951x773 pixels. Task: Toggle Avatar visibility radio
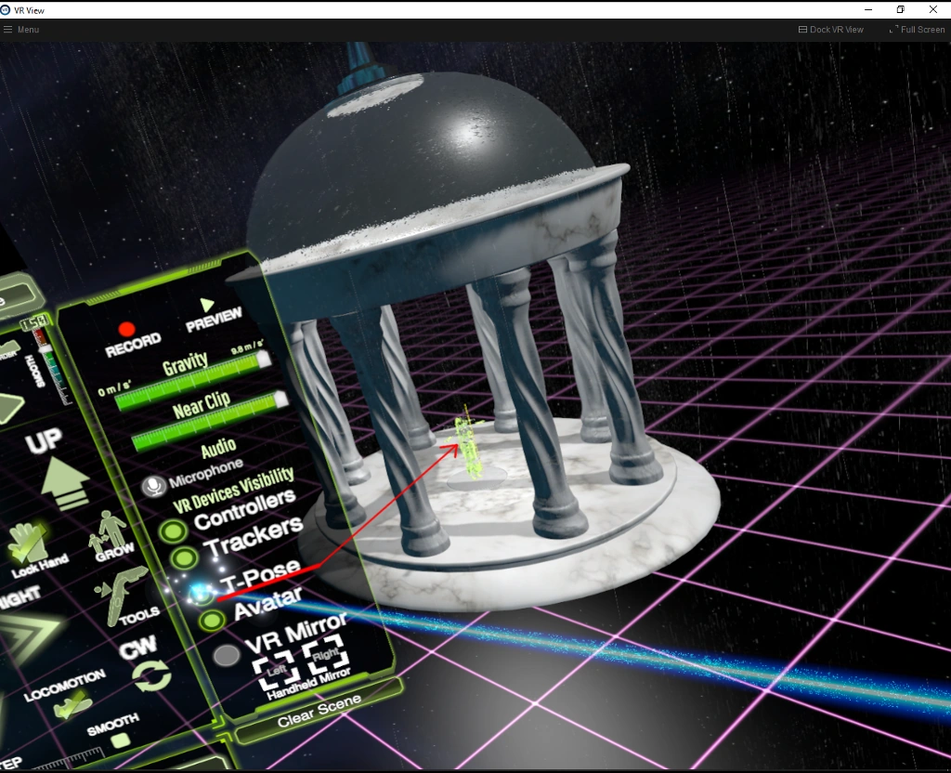213,620
